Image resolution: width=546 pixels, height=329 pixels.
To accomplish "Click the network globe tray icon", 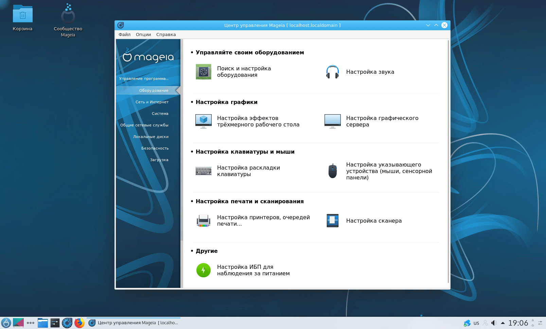I will [467, 323].
